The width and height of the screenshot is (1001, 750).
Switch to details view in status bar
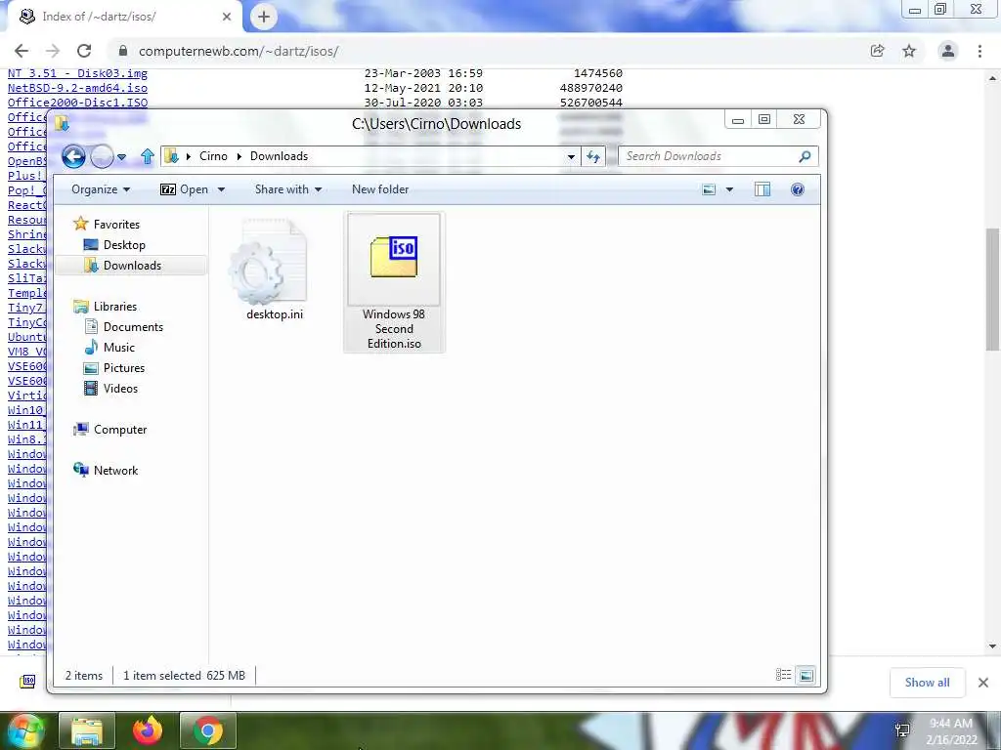[x=783, y=675]
